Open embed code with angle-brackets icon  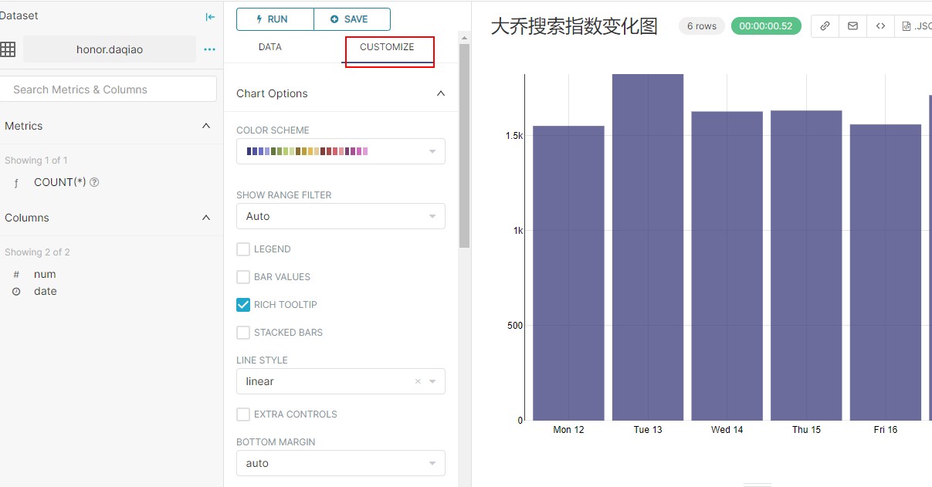[880, 25]
